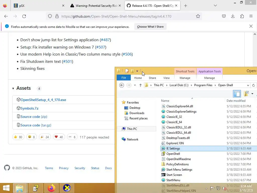Click Choose What I Share button

150,27
